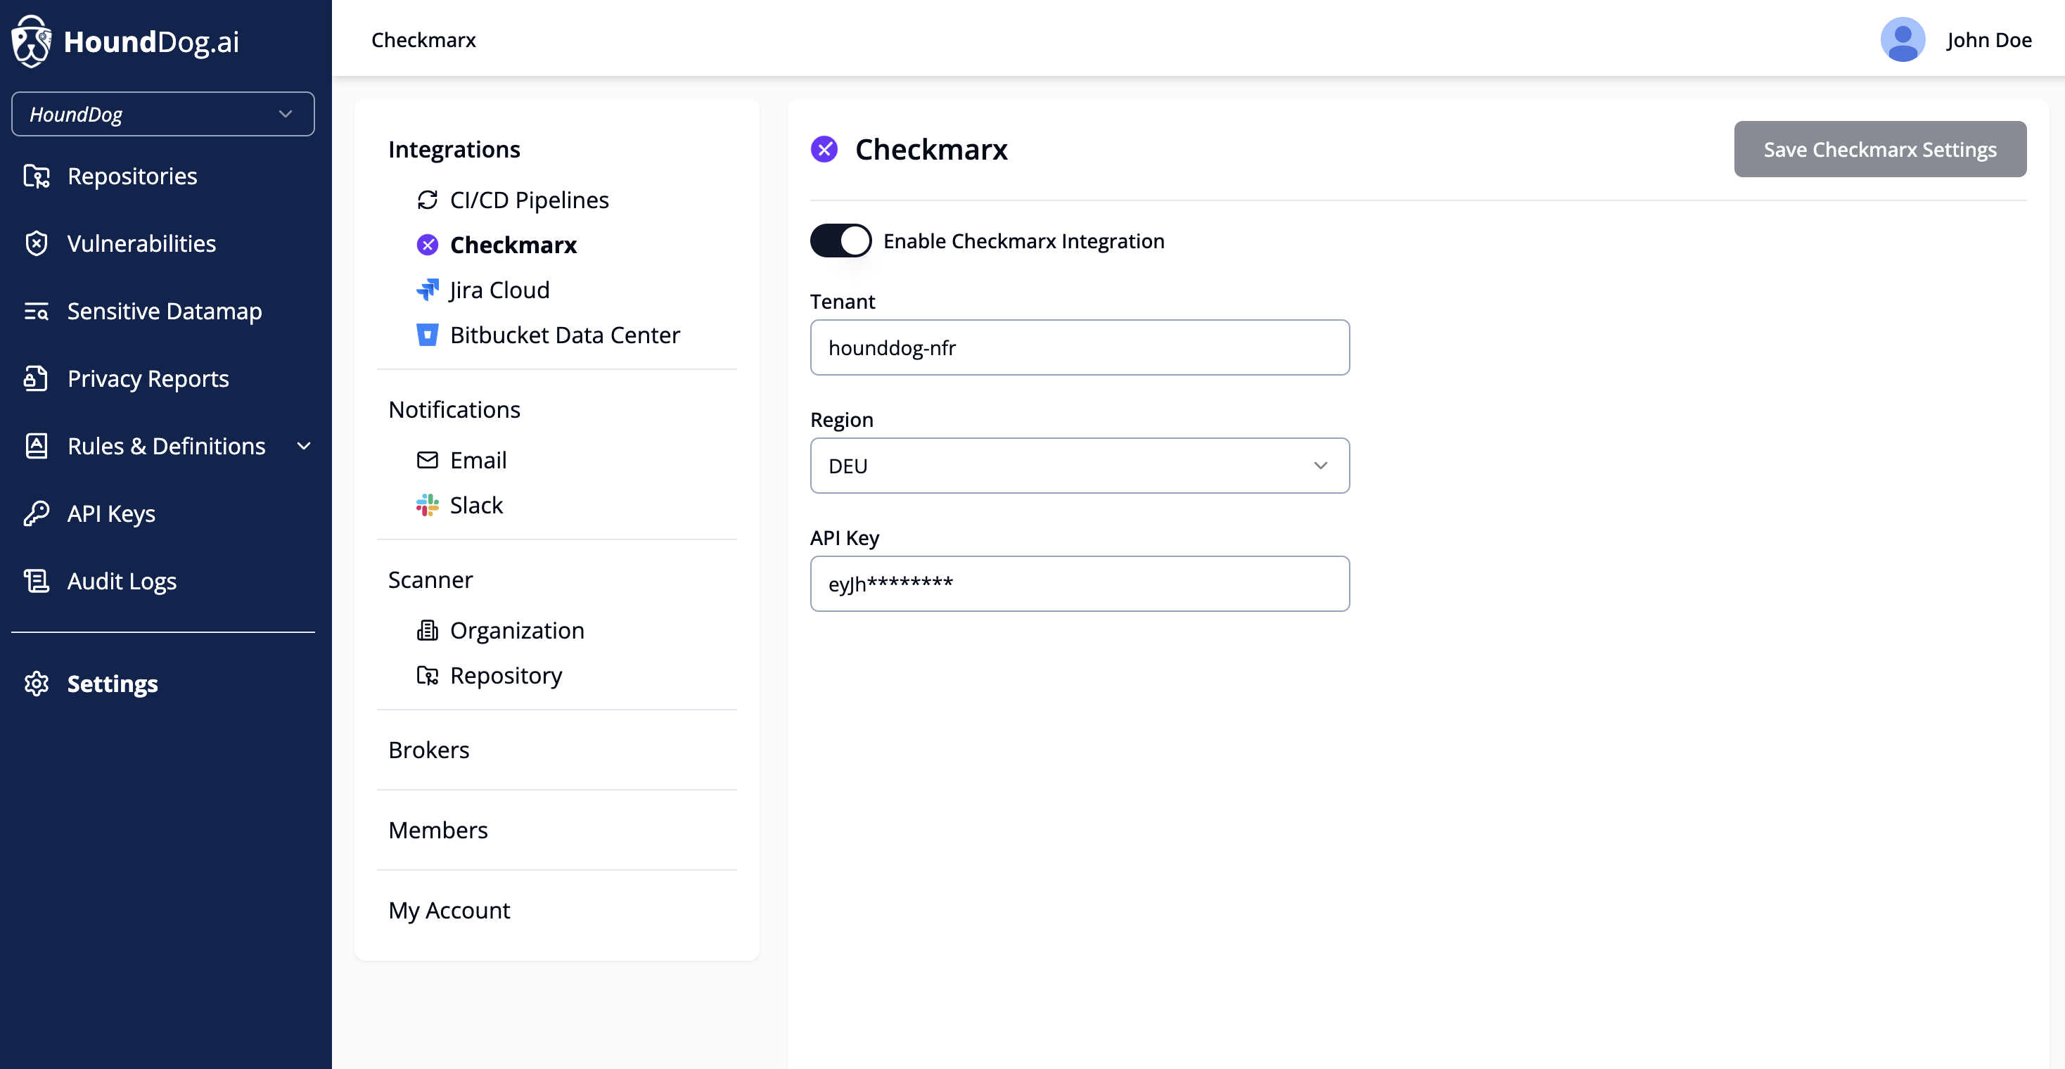Click the Repository folder icon under Scanner
2065x1069 pixels.
tap(427, 676)
